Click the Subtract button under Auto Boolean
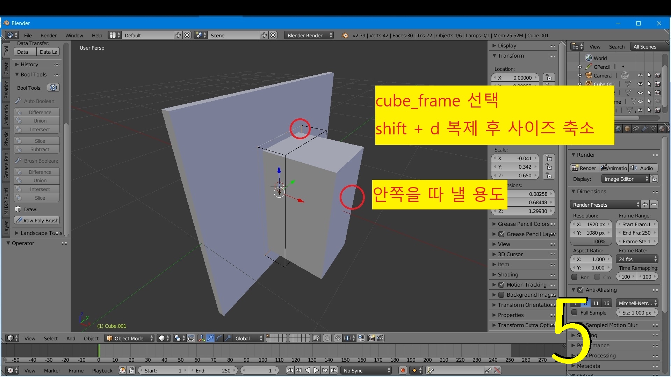Screen dimensions: 671x377 point(37,149)
